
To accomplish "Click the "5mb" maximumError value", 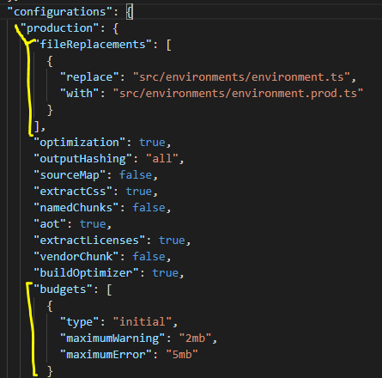I will (182, 355).
